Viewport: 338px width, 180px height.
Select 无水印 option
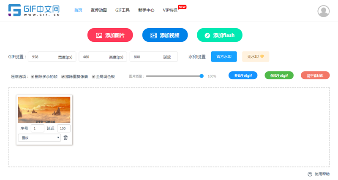pos(256,56)
